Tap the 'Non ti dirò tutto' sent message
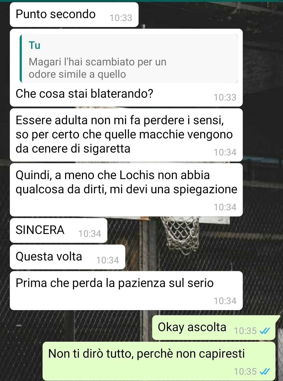This screenshot has width=283, height=381. tap(159, 361)
